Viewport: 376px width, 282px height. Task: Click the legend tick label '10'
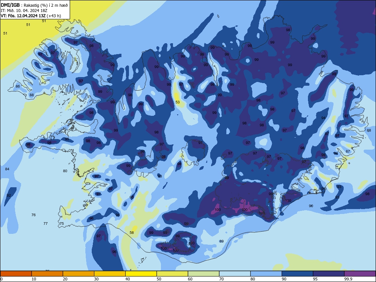tap(34, 279)
